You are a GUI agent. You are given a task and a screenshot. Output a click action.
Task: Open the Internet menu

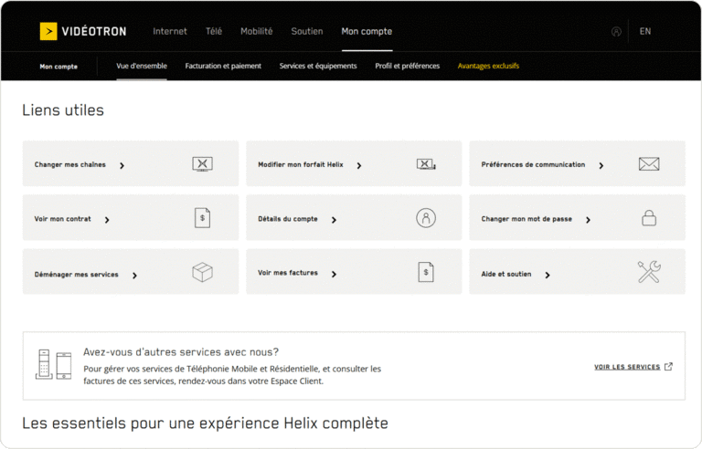point(170,31)
